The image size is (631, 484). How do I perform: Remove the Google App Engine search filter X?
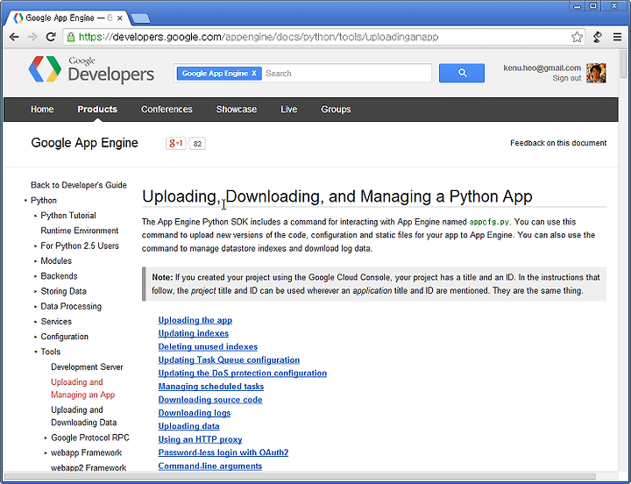pos(254,74)
